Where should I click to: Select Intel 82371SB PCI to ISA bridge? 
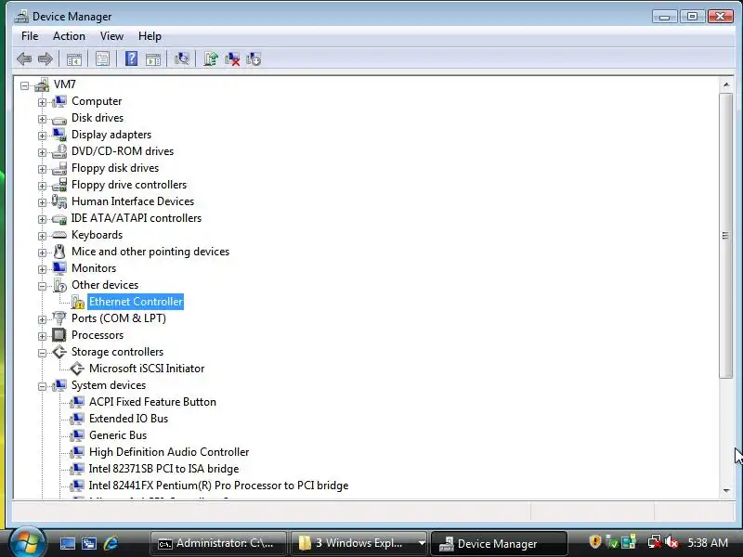tap(163, 469)
